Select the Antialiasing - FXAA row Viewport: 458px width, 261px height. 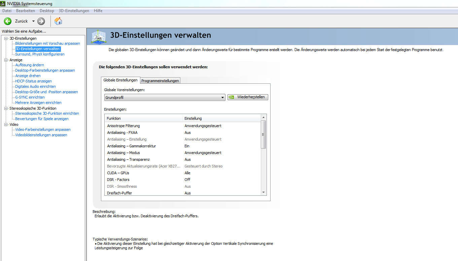point(183,133)
